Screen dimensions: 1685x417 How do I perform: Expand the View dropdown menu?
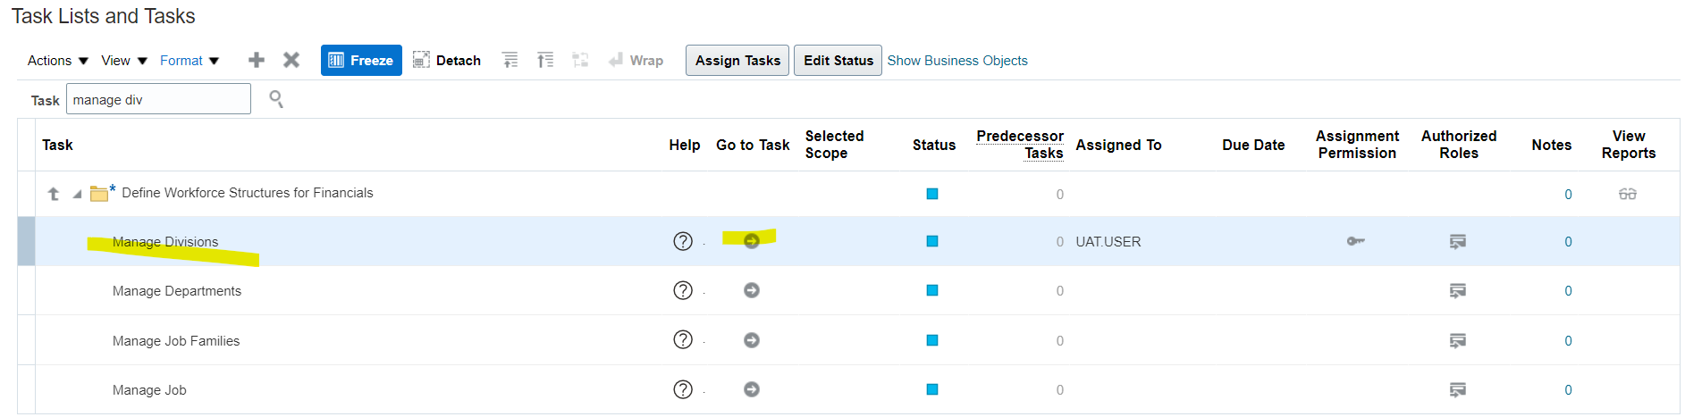(x=123, y=61)
